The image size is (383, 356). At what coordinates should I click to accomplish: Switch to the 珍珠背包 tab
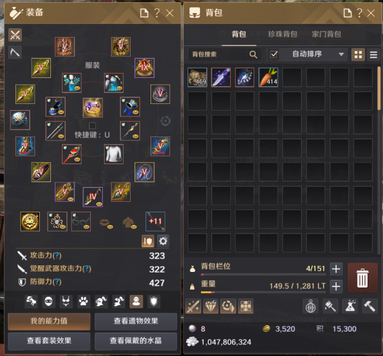(283, 34)
